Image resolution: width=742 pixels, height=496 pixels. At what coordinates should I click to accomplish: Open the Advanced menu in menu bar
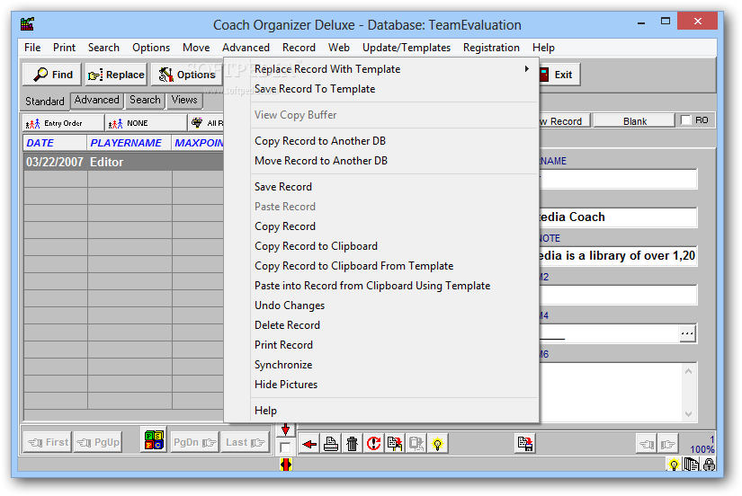246,48
